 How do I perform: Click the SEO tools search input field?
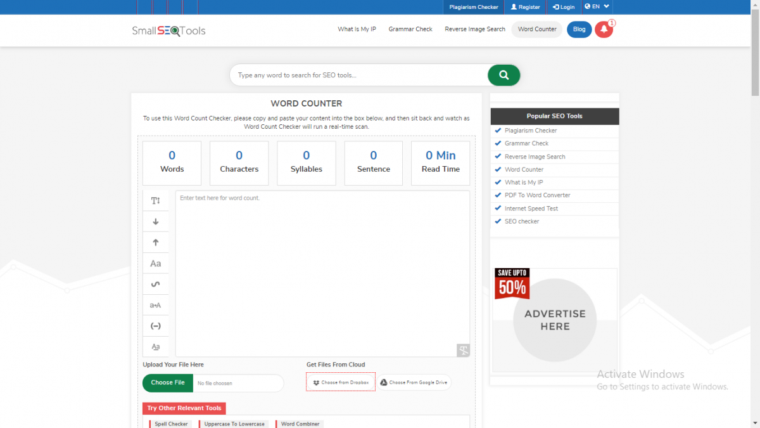355,75
